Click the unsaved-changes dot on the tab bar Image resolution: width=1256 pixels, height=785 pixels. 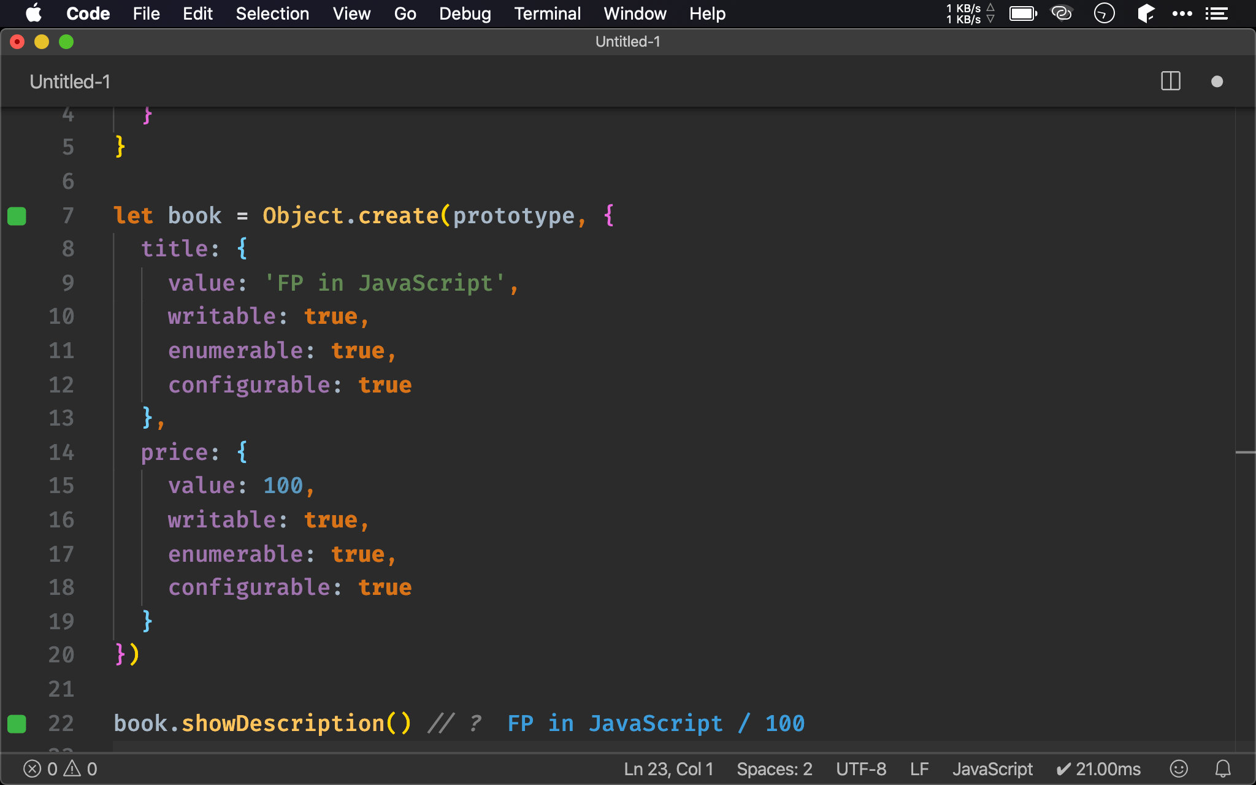tap(1217, 82)
